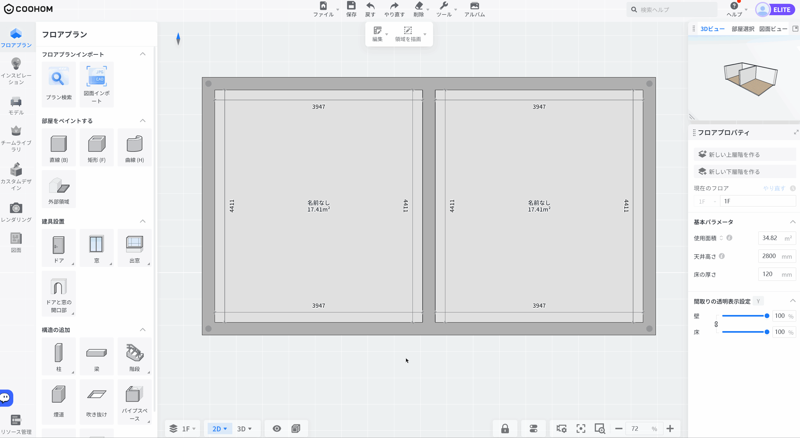Collapse the 構造の追加 section
Viewport: 800px width, 438px height.
coord(143,330)
